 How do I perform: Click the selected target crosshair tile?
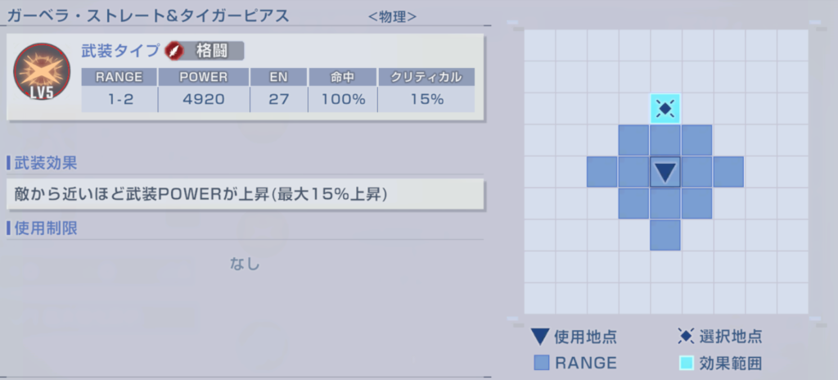[x=665, y=109]
